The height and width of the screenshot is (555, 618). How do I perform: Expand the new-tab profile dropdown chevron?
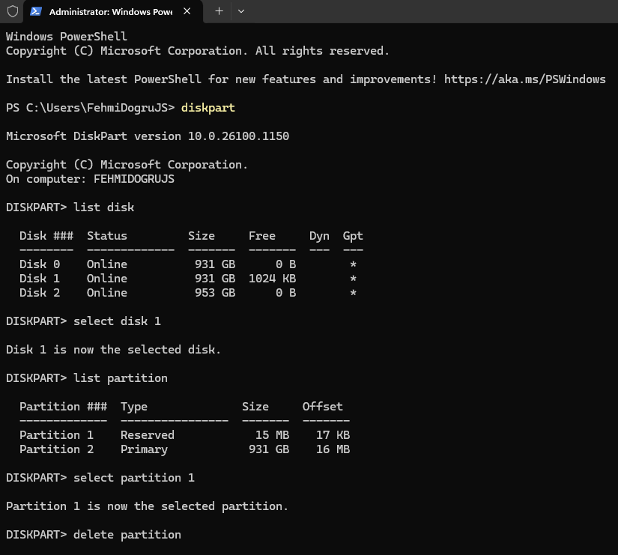coord(241,11)
